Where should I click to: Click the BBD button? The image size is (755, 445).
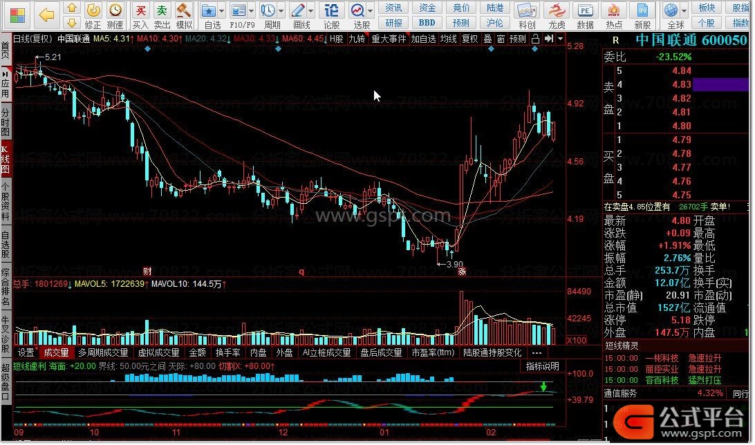[427, 23]
